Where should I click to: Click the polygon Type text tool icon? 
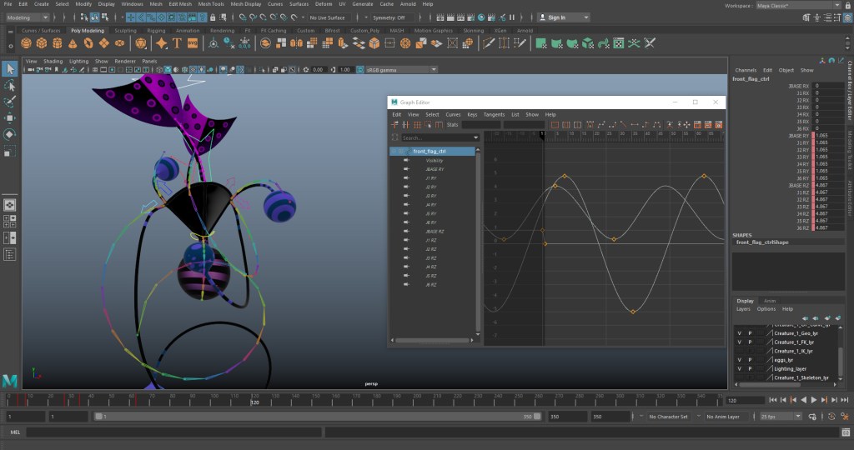[x=178, y=42]
